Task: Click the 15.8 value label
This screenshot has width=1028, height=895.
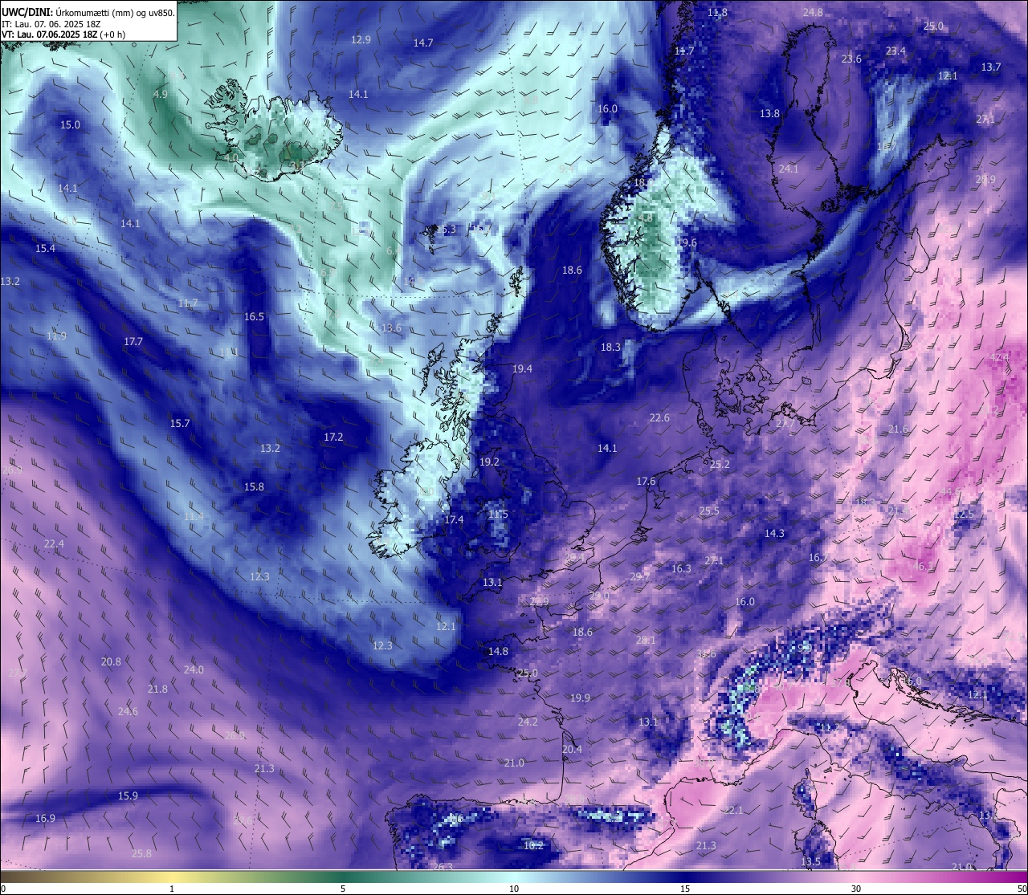Action: [x=254, y=487]
